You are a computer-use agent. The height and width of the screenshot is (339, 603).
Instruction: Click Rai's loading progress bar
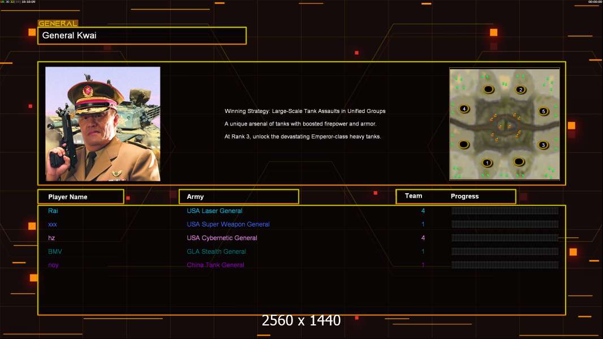click(x=505, y=210)
